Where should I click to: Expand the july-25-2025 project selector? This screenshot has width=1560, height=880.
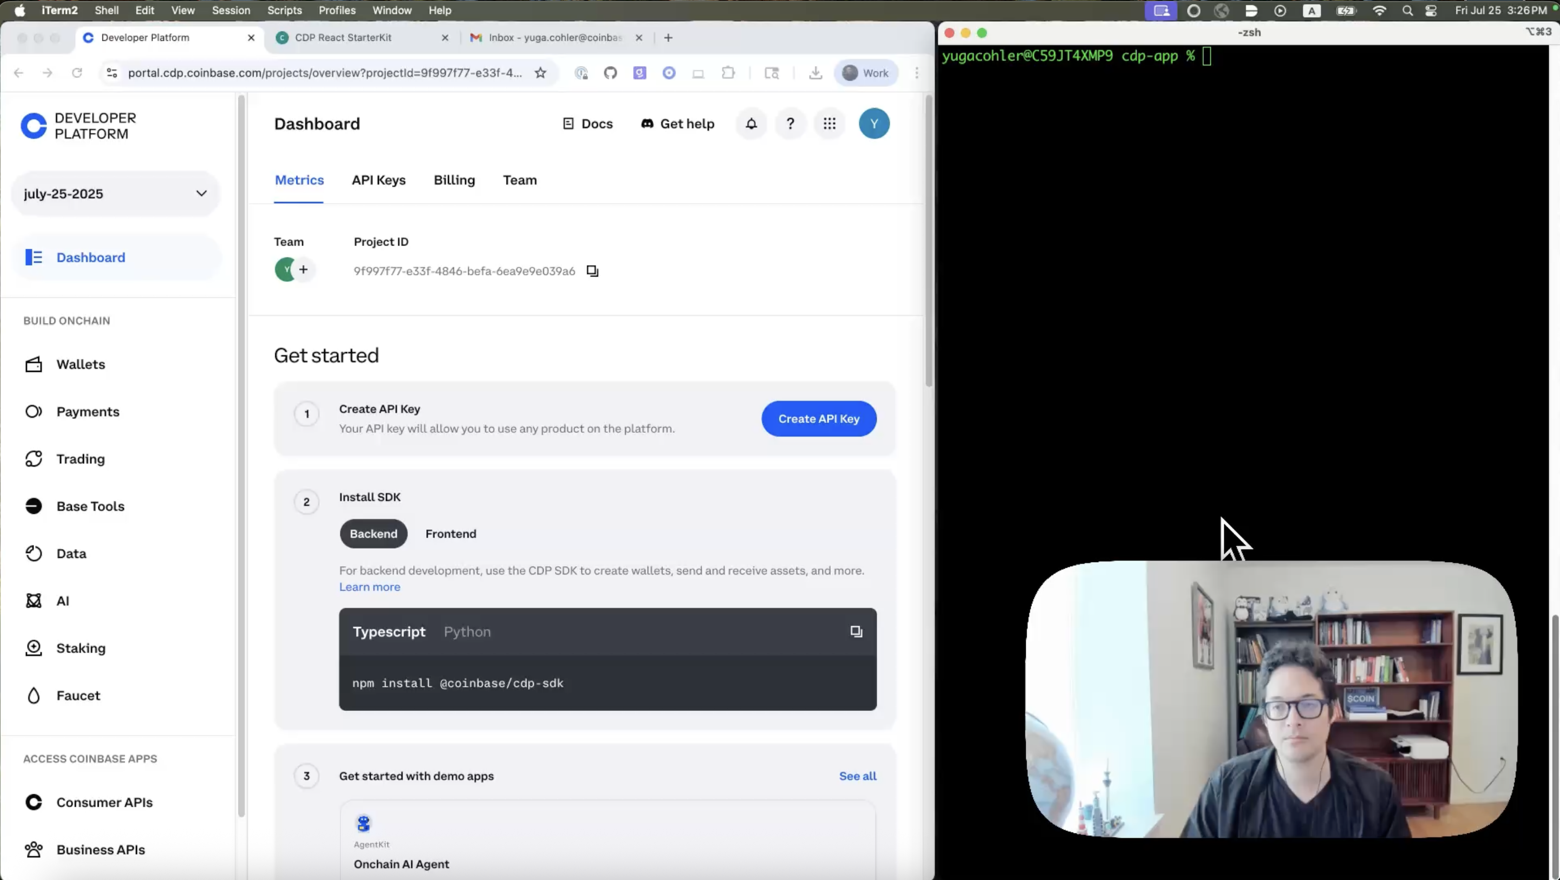(202, 194)
